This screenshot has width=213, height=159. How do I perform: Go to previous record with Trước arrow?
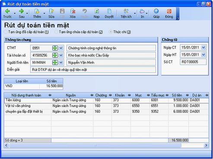pyautogui.click(x=7, y=11)
